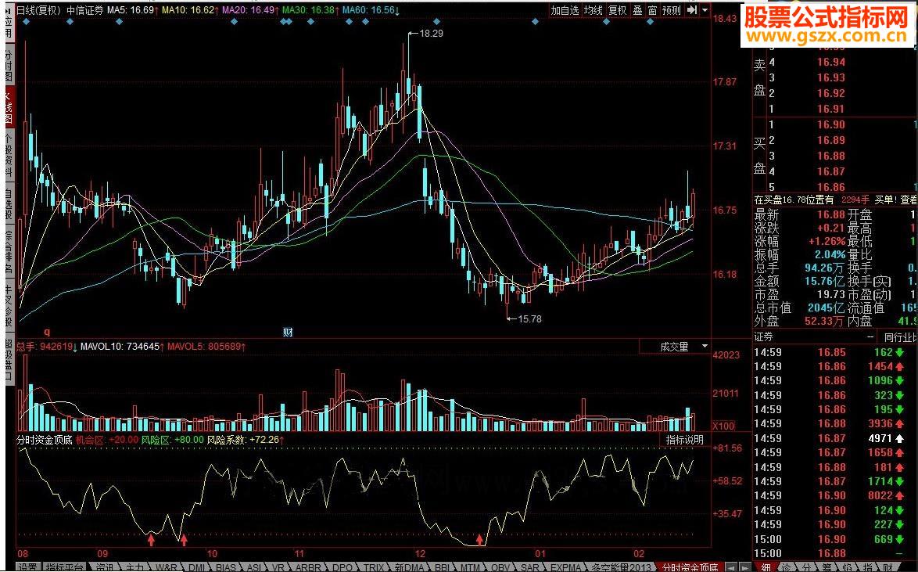Click the 财 finance marker on chart
The image size is (918, 572).
coord(288,333)
